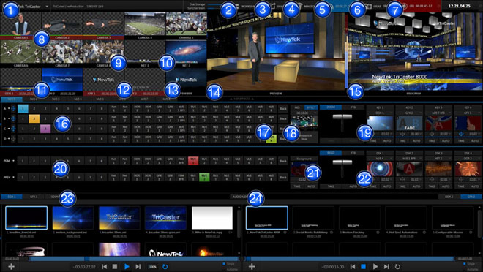This screenshot has width=483, height=272.
Task: Toggle loop mode in the DDR 1 player
Action: click(x=165, y=266)
